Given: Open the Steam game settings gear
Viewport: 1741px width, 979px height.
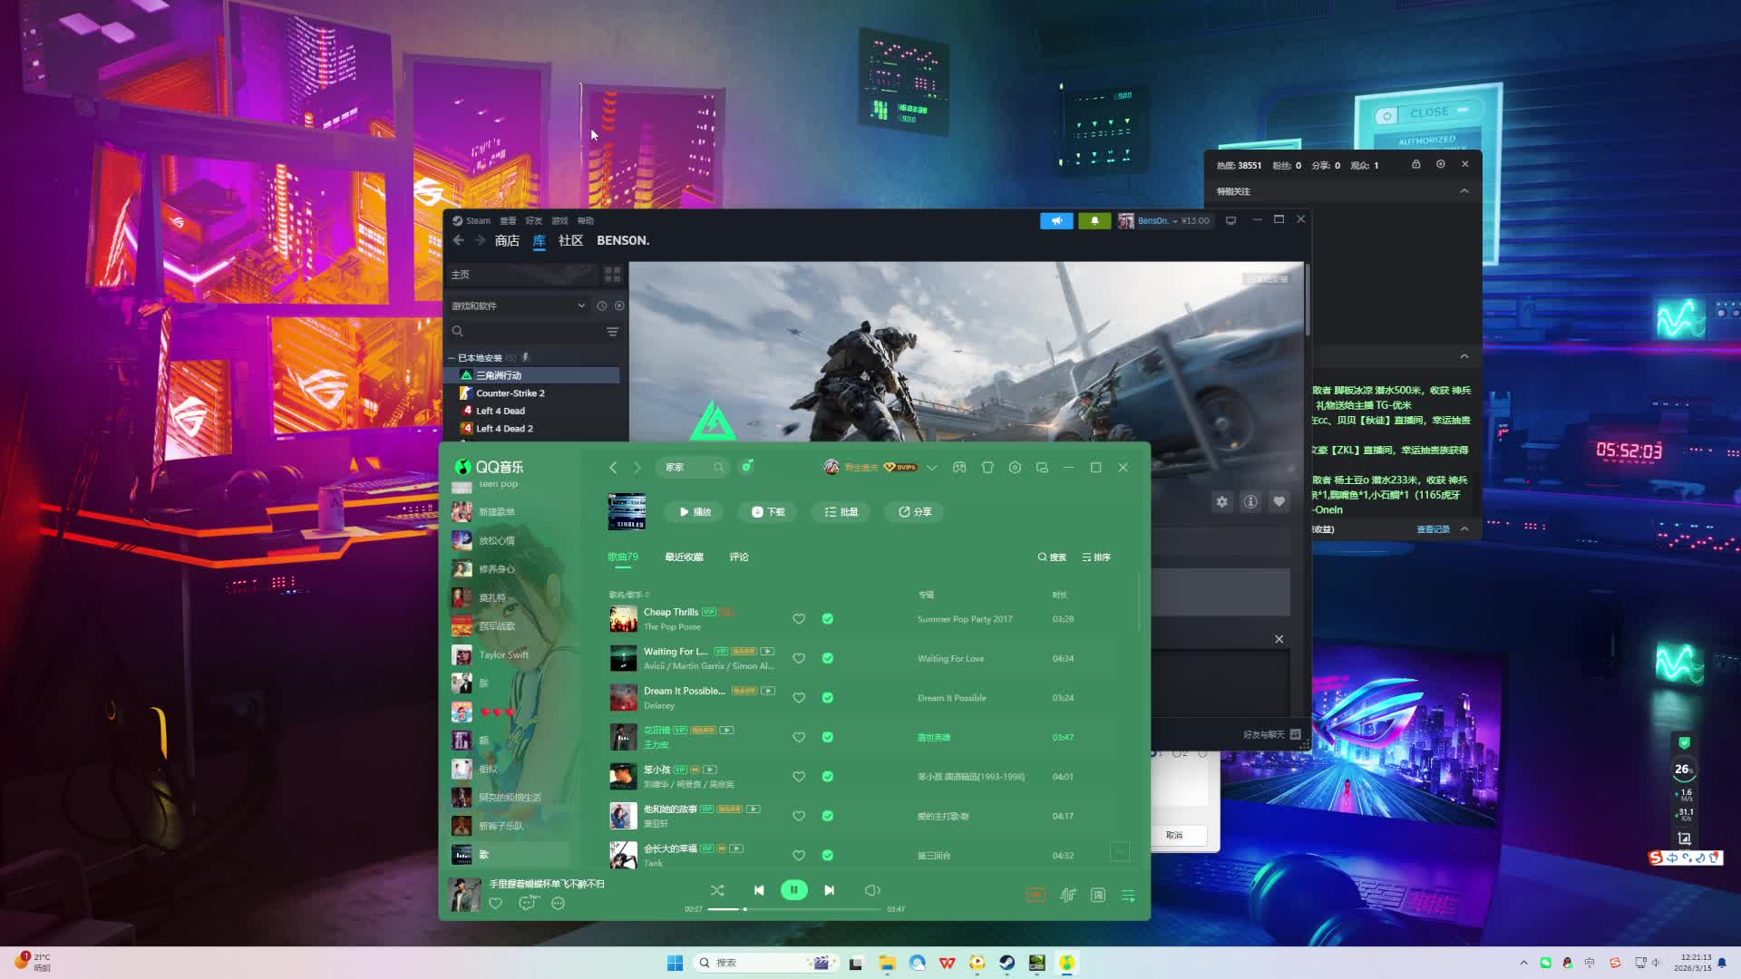Looking at the screenshot, I should tap(1222, 501).
